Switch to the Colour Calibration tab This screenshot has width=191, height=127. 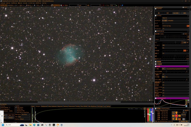pos(52,106)
